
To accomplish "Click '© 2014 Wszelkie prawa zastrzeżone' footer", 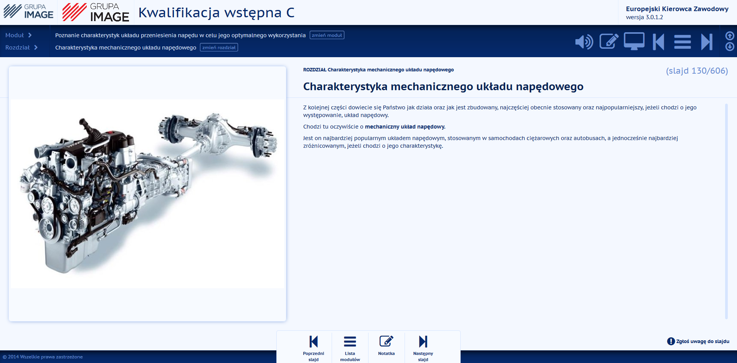I will (43, 357).
